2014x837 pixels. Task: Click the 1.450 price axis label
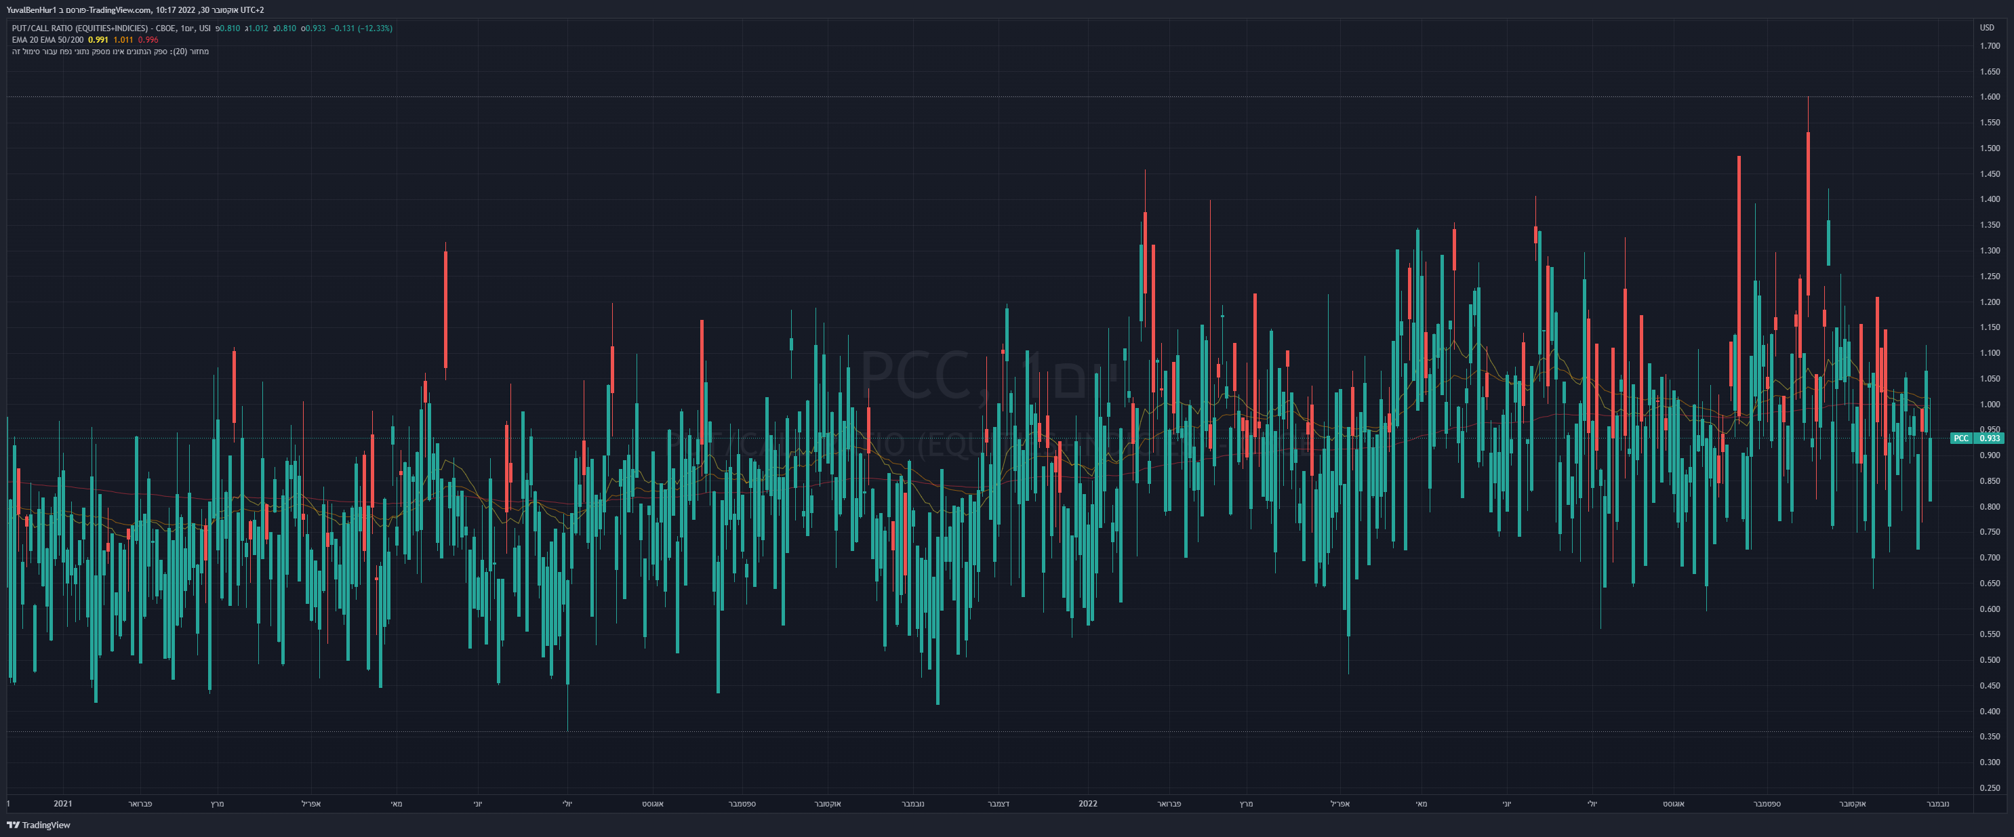click(x=1990, y=174)
